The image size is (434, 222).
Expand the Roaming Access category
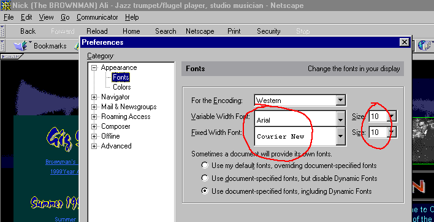click(94, 117)
